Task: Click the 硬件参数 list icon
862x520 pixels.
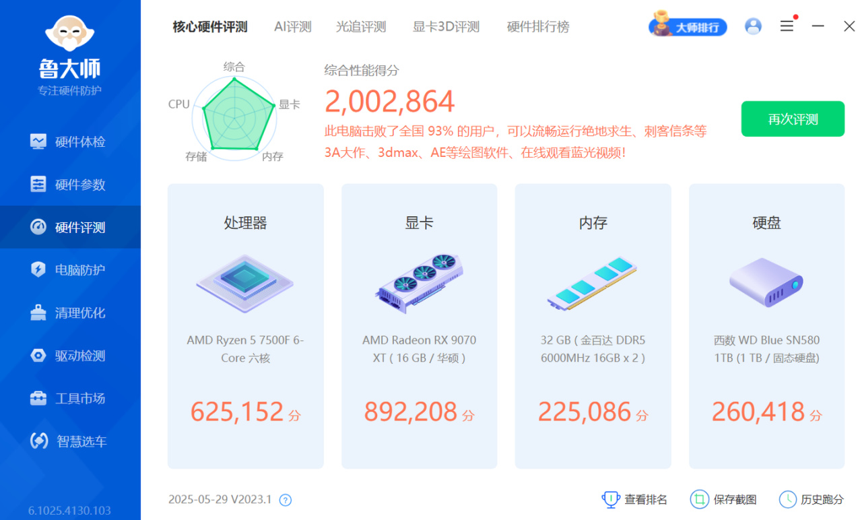Action: pos(38,185)
